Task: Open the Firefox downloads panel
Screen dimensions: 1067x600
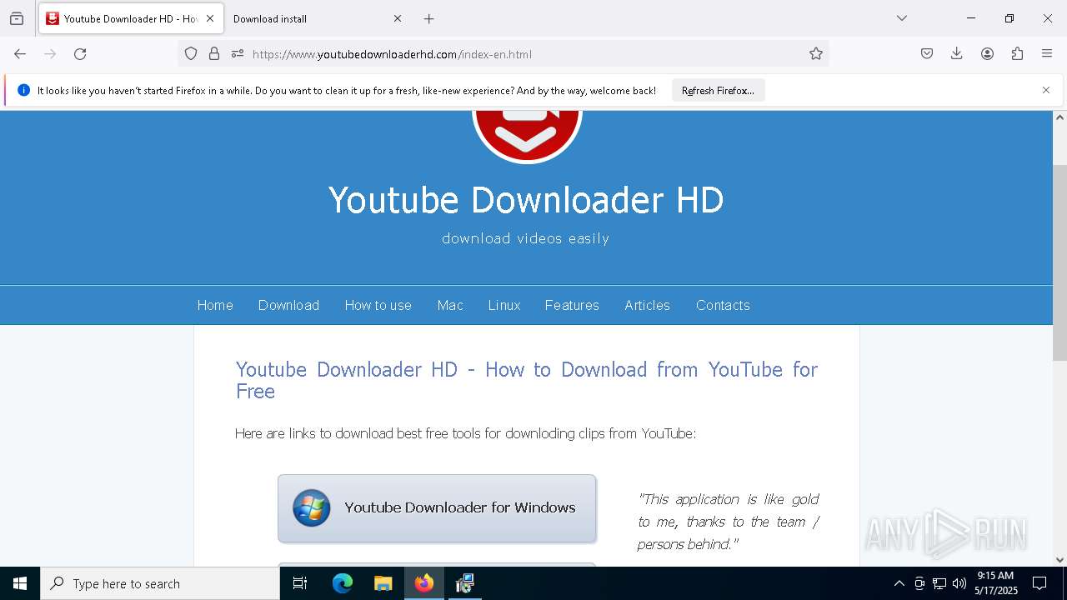Action: tap(957, 54)
